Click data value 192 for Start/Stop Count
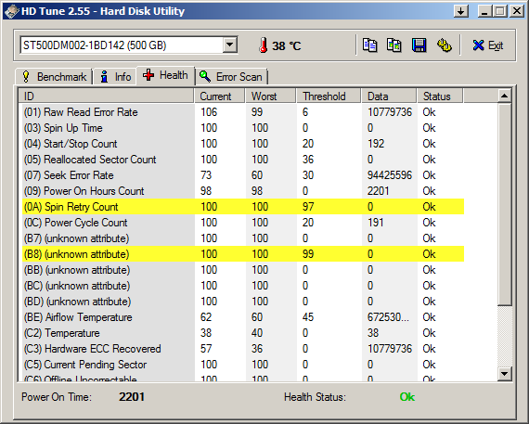529x424 pixels. [376, 144]
